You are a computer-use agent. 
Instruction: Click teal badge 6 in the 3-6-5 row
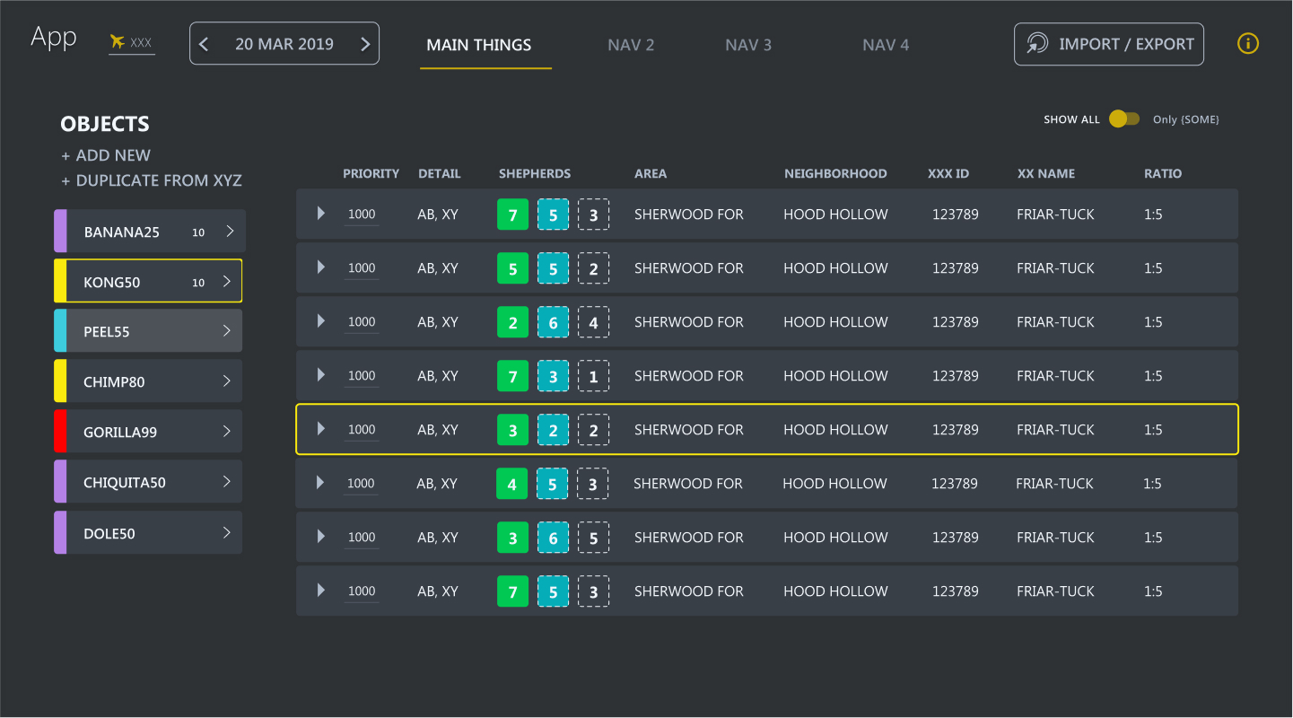coord(554,538)
